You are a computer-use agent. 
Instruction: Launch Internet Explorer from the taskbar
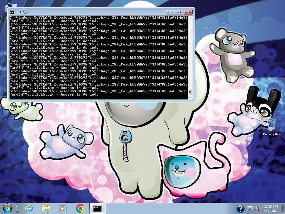point(29,208)
